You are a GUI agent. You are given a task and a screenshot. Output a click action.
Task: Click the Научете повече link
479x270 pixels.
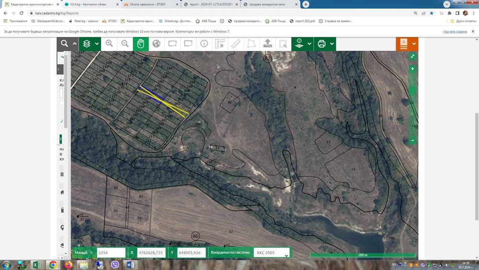(x=455, y=31)
